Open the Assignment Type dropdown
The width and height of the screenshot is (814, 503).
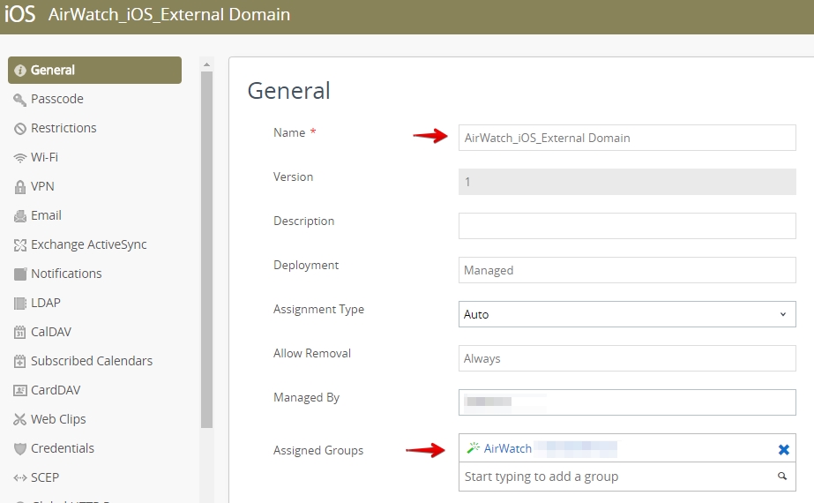pos(627,314)
